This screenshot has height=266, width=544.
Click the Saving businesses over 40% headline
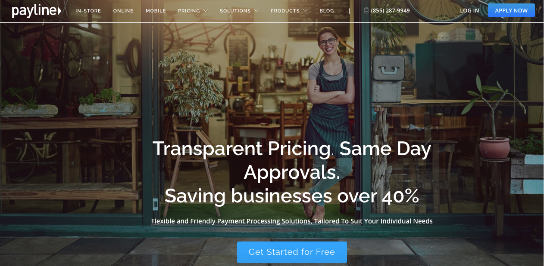[292, 196]
